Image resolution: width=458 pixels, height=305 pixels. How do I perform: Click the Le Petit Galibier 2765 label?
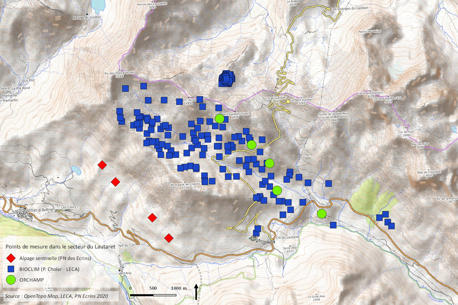point(301,101)
